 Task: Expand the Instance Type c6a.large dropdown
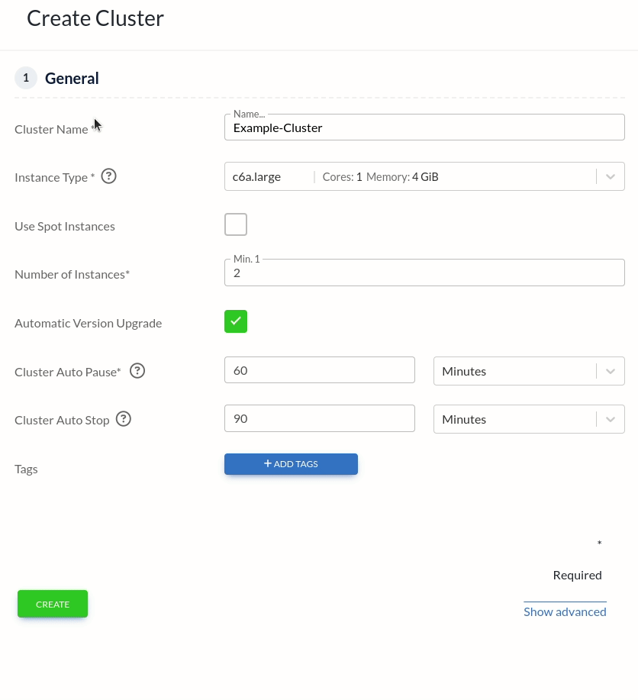(x=610, y=176)
